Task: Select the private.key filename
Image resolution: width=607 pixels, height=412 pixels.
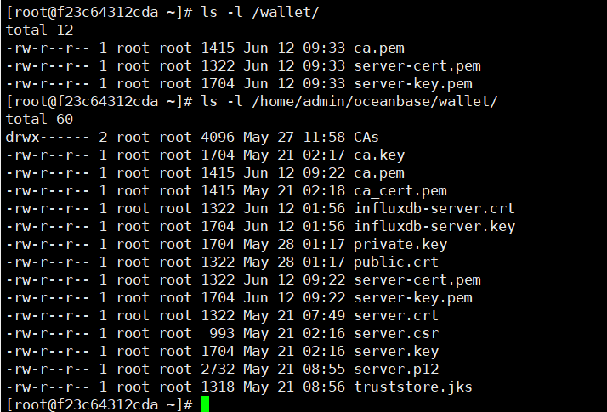Action: 400,244
